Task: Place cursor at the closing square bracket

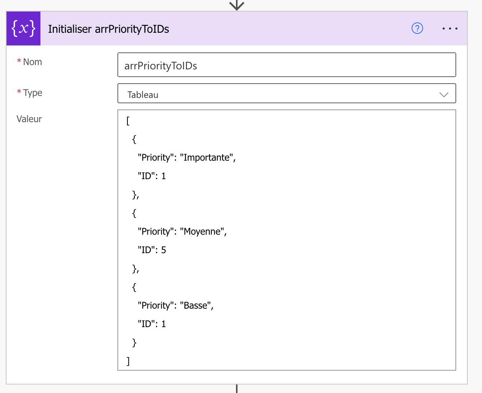Action: click(128, 361)
